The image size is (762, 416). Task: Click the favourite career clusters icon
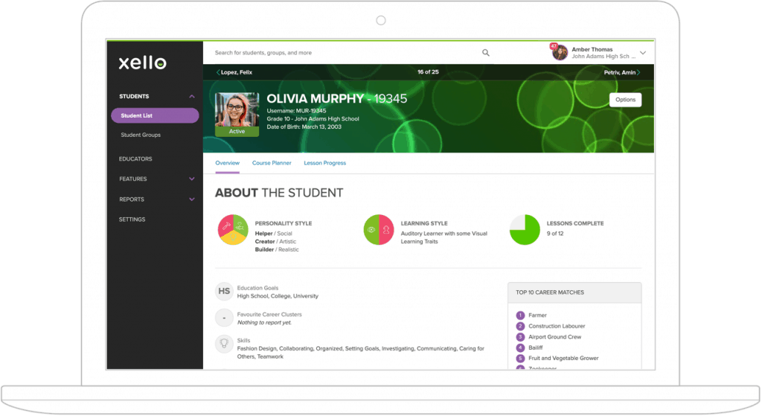tap(223, 318)
